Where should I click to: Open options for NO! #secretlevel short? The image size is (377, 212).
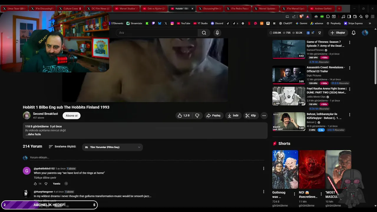[321, 194]
